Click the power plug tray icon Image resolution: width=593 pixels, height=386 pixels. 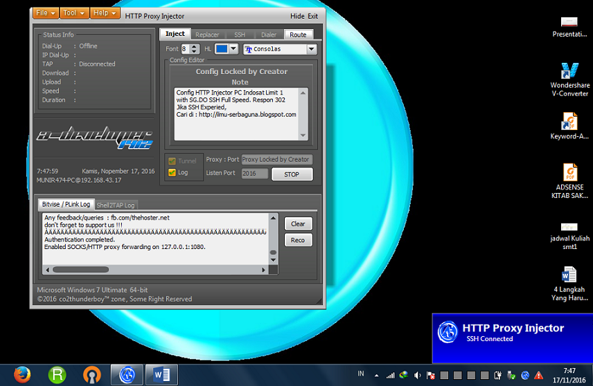pyautogui.click(x=497, y=376)
